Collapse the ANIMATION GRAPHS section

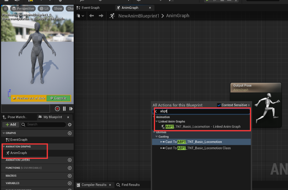4,146
